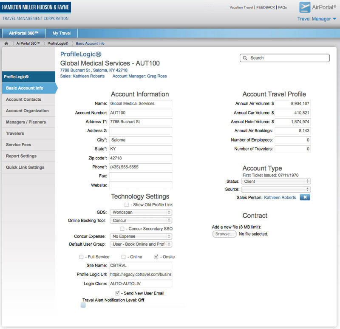Select Managers / Planners sidebar item
Viewport: 340px width, 329px height.
click(28, 122)
